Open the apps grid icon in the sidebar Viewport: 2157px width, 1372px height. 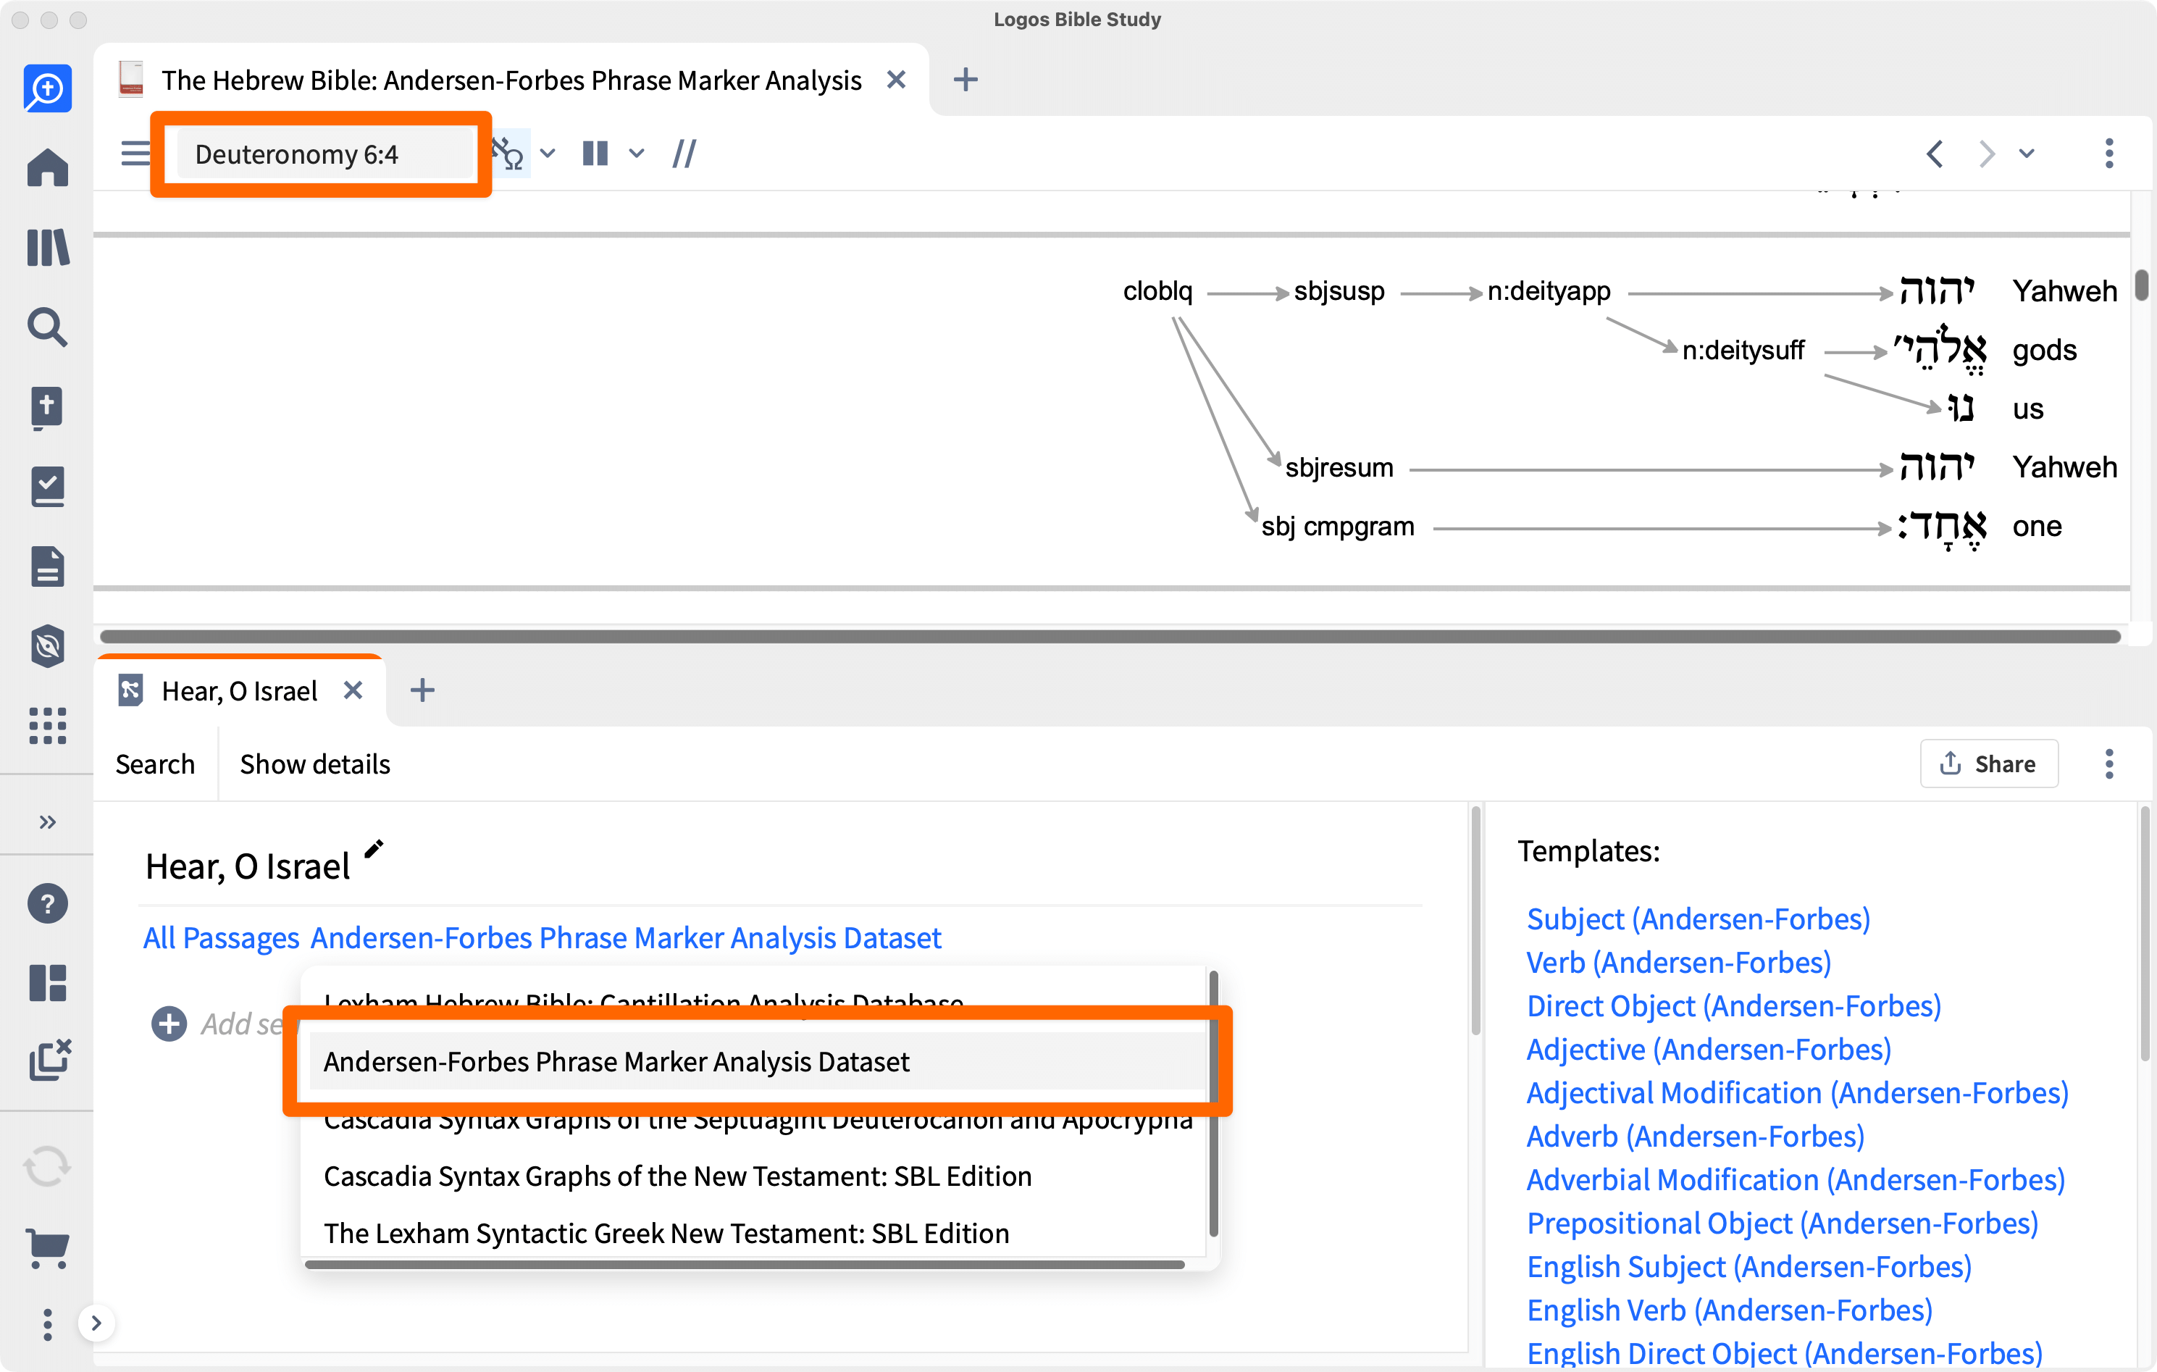[48, 725]
